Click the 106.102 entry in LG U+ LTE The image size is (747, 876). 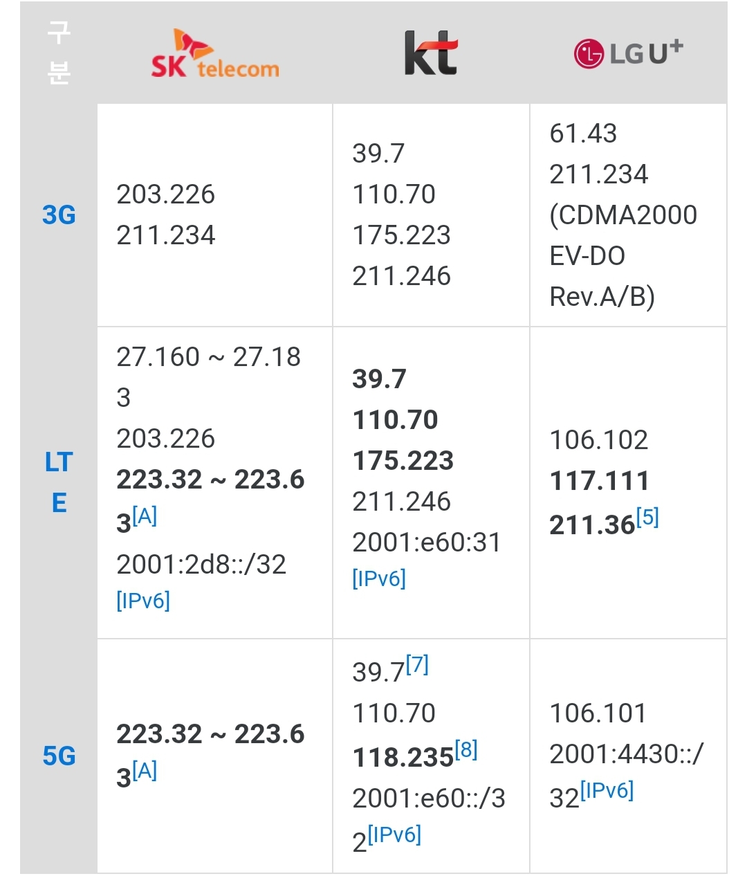pos(599,440)
